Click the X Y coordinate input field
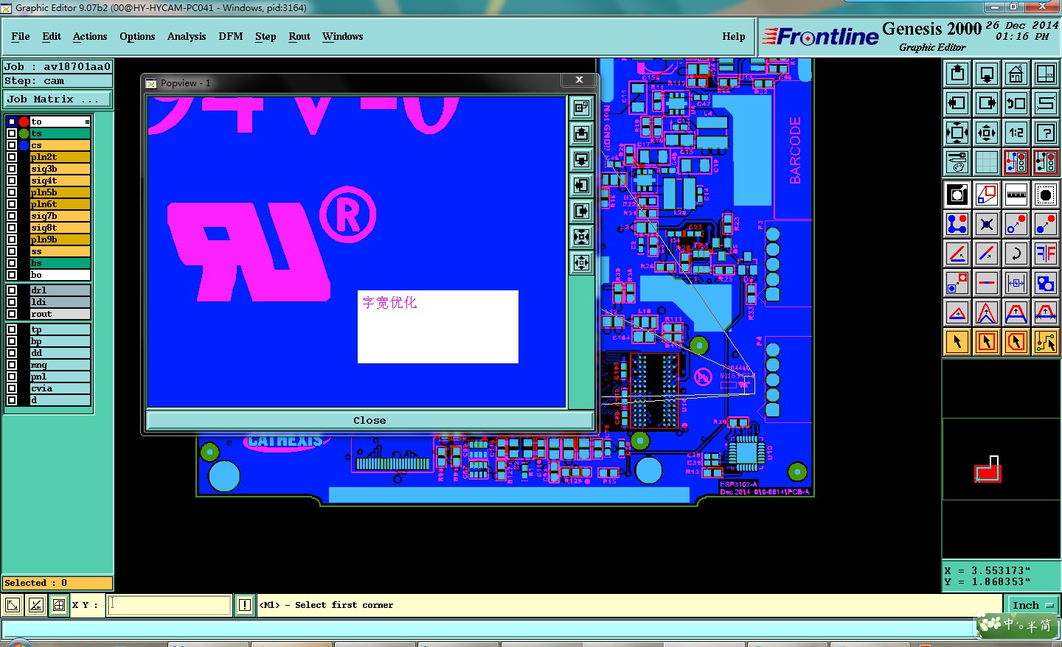Screen dimensions: 1062x647 (170, 605)
